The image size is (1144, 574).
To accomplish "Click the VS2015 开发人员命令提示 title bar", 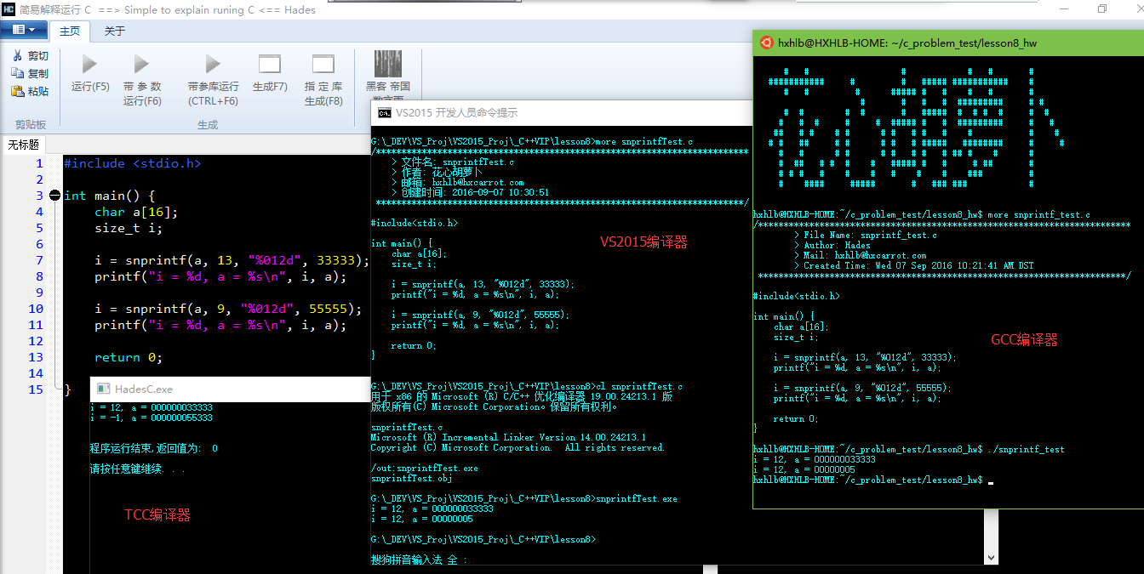I will (x=553, y=112).
